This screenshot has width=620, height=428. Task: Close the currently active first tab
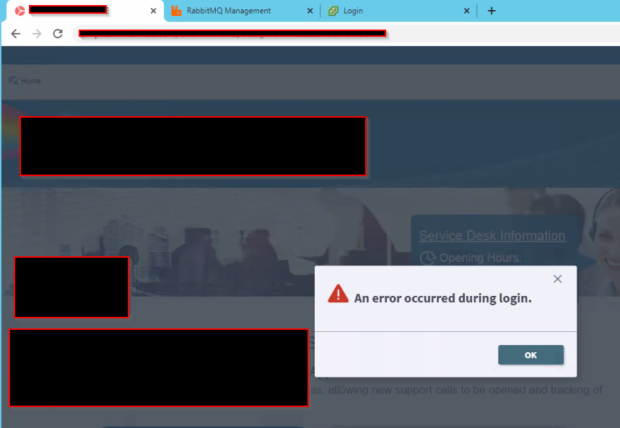pyautogui.click(x=152, y=11)
